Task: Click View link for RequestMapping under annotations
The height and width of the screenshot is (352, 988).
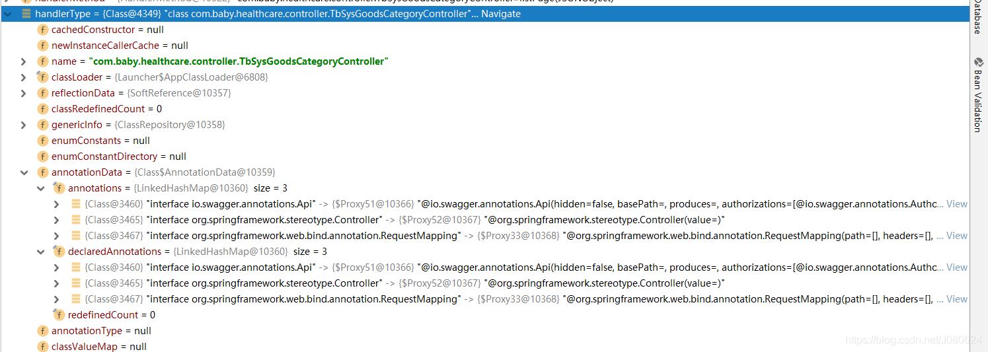Action: pos(956,236)
